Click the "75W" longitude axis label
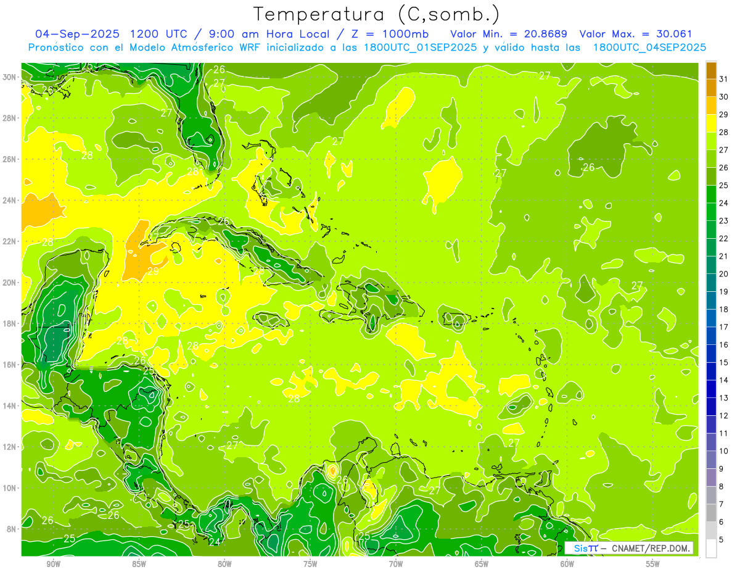Image resolution: width=740 pixels, height=572 pixels. click(310, 564)
